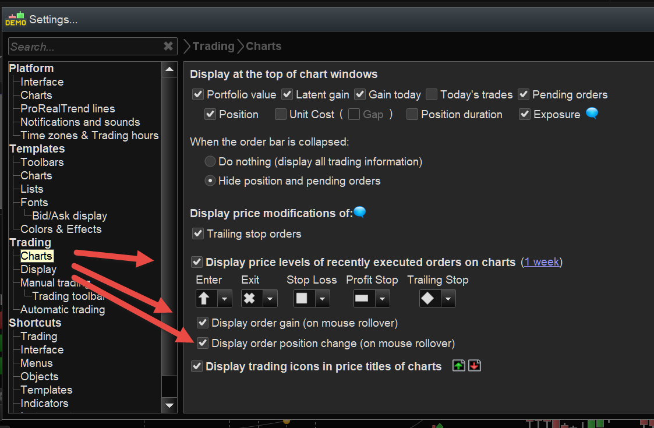
Task: Select Colors & Effects in settings tree
Action: click(61, 229)
